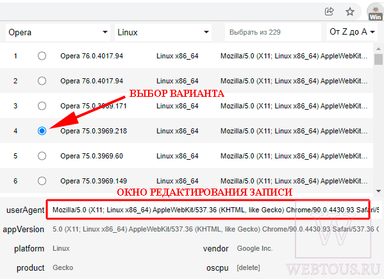Select radio button for row 3 Opera 75.0.3969.171

(x=42, y=106)
